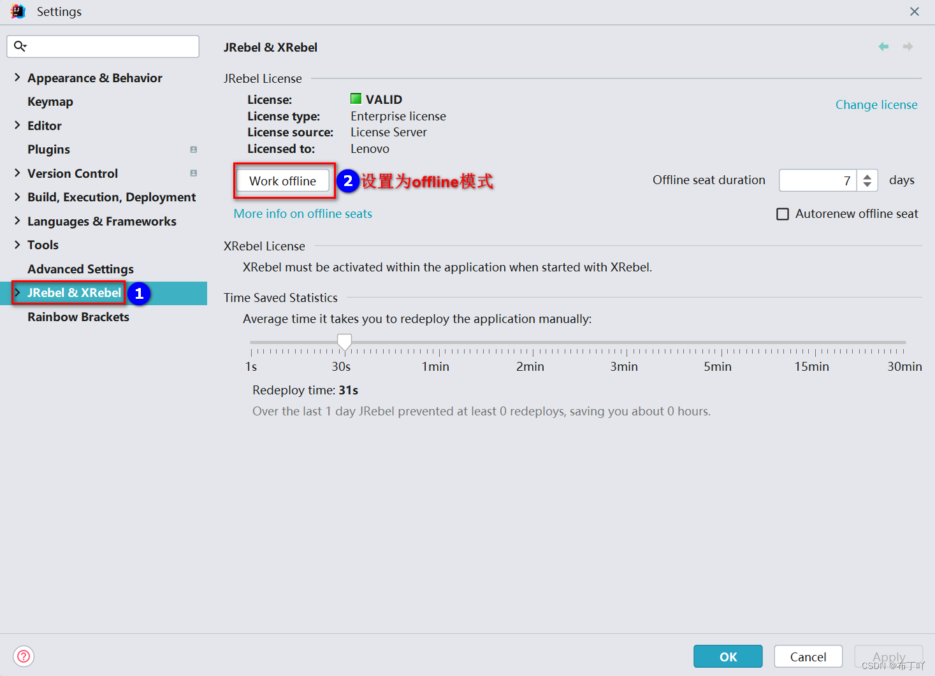Click the License Server value
Viewport: 935px width, 676px height.
click(x=389, y=132)
